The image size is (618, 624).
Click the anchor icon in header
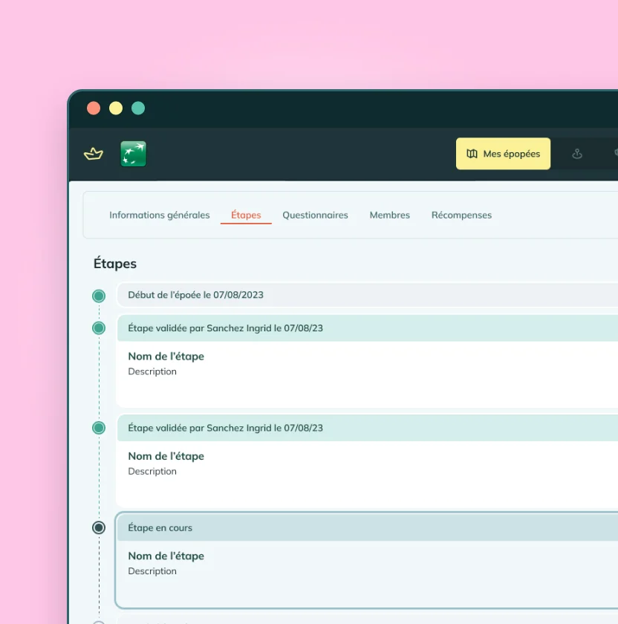pyautogui.click(x=577, y=154)
